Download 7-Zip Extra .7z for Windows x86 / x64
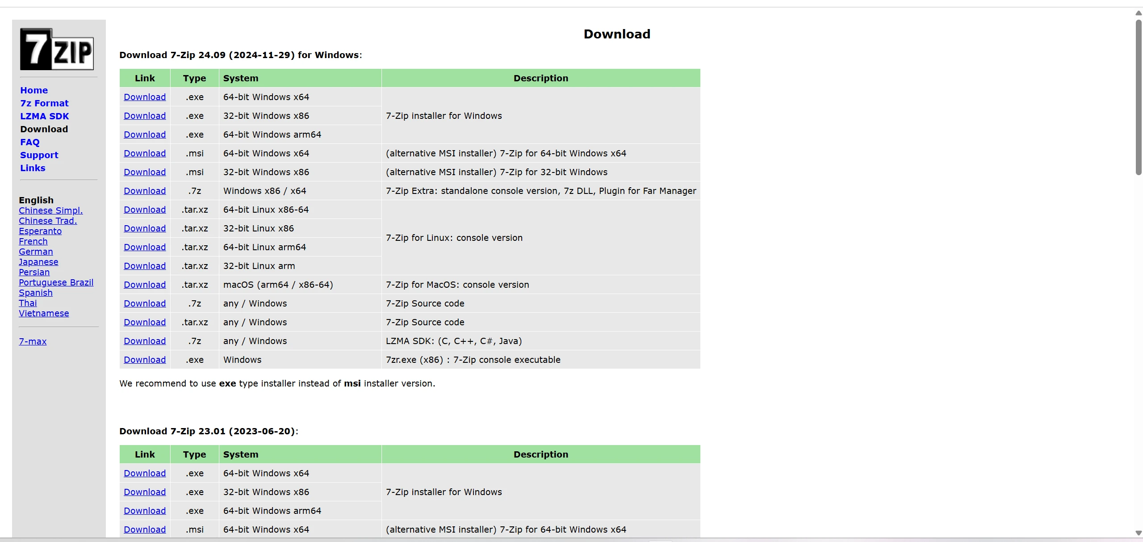 [x=145, y=191]
